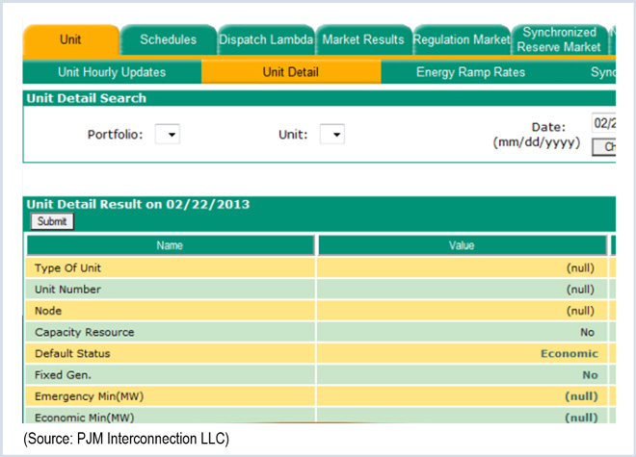Select the Market Results tab
The height and width of the screenshot is (457, 636).
click(x=363, y=40)
